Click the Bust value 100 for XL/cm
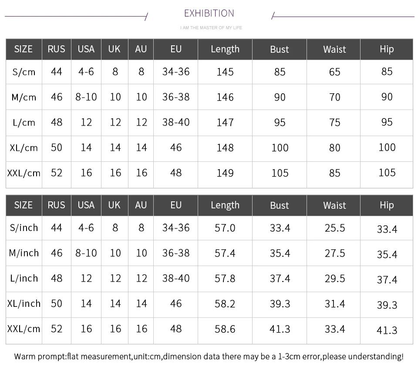Screen dimensions: 418x367 coord(280,148)
